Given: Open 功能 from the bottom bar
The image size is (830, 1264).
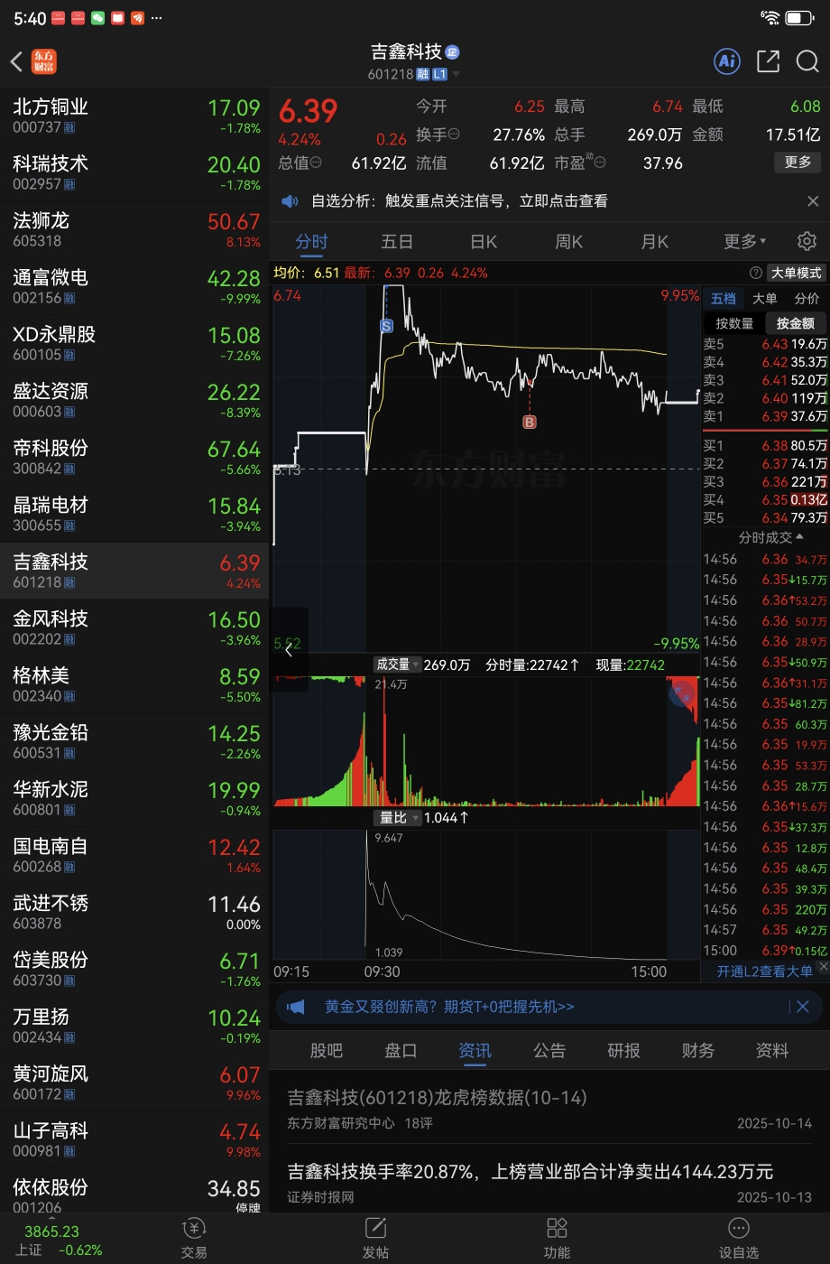Looking at the screenshot, I should [x=557, y=1238].
